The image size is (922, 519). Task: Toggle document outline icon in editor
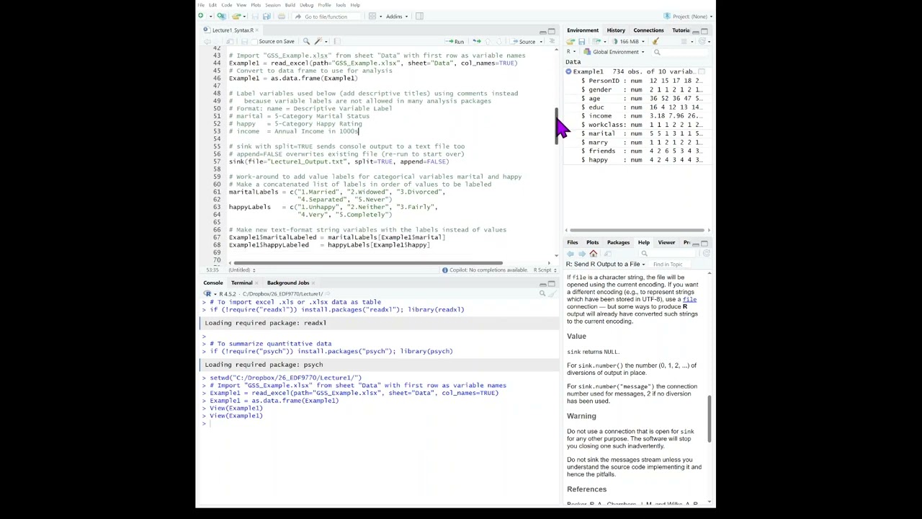[552, 41]
